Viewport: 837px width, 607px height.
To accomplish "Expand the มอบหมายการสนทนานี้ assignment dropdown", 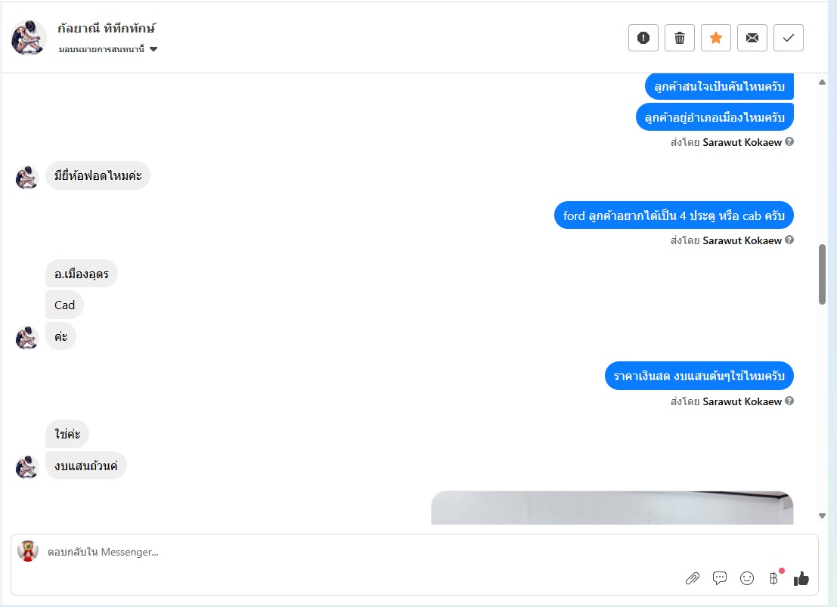I will [108, 49].
